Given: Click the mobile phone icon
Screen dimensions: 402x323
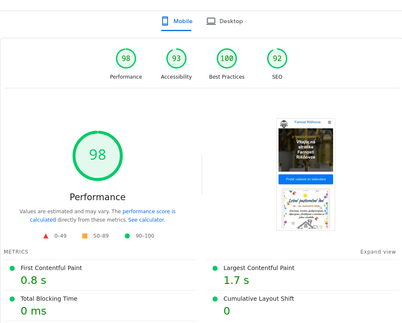Looking at the screenshot, I should click(165, 21).
